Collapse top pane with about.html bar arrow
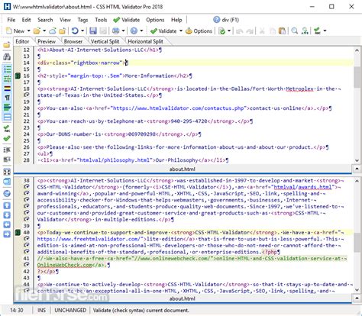This screenshot has width=362, height=316. click(357, 169)
